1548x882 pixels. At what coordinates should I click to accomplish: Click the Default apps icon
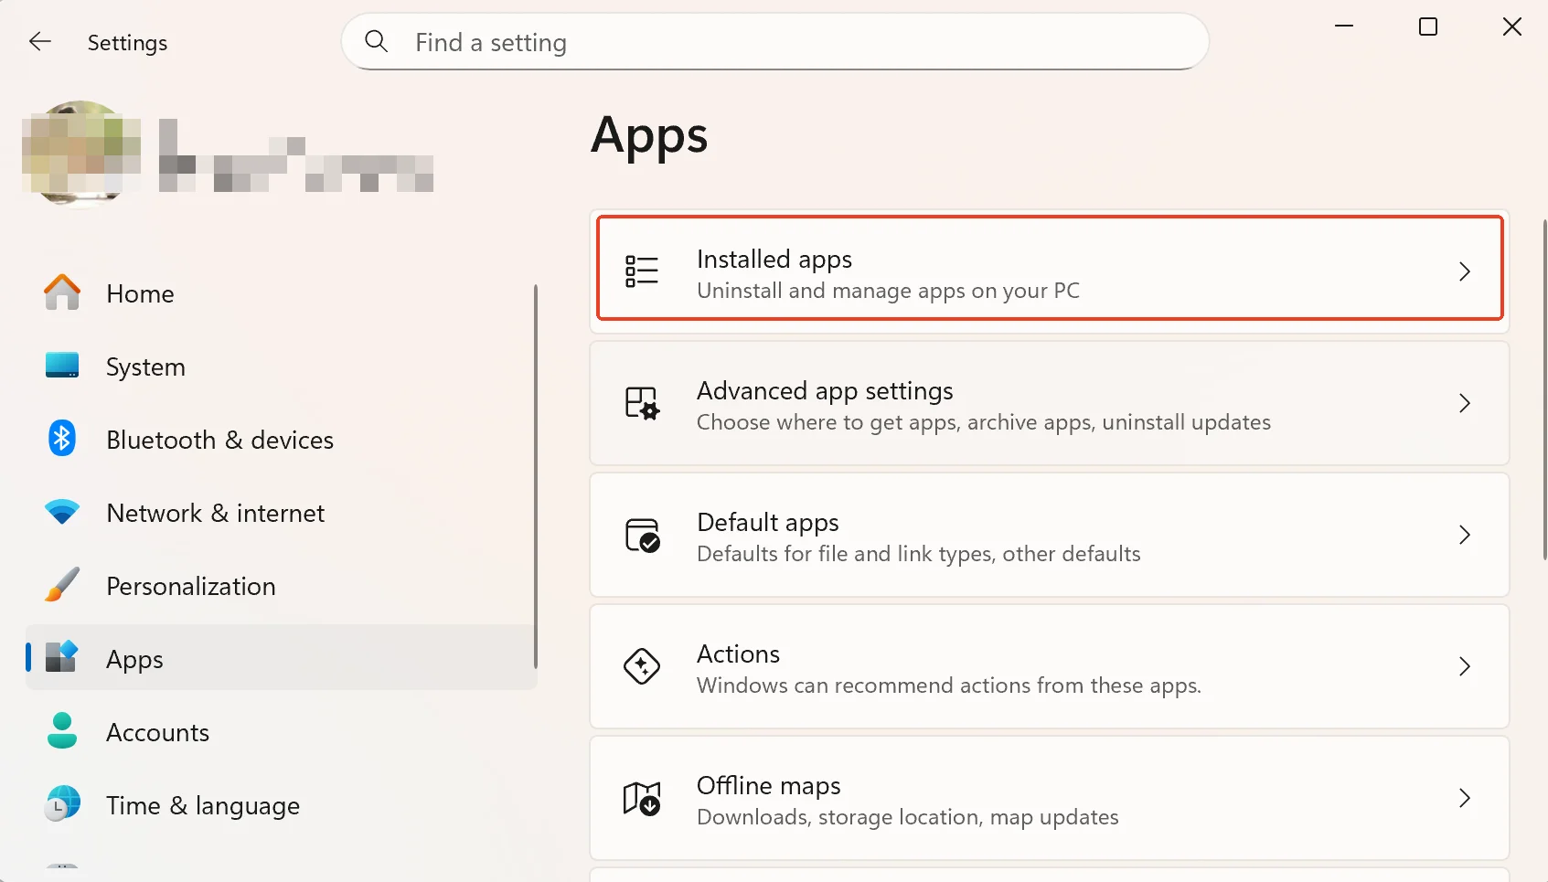[641, 536]
